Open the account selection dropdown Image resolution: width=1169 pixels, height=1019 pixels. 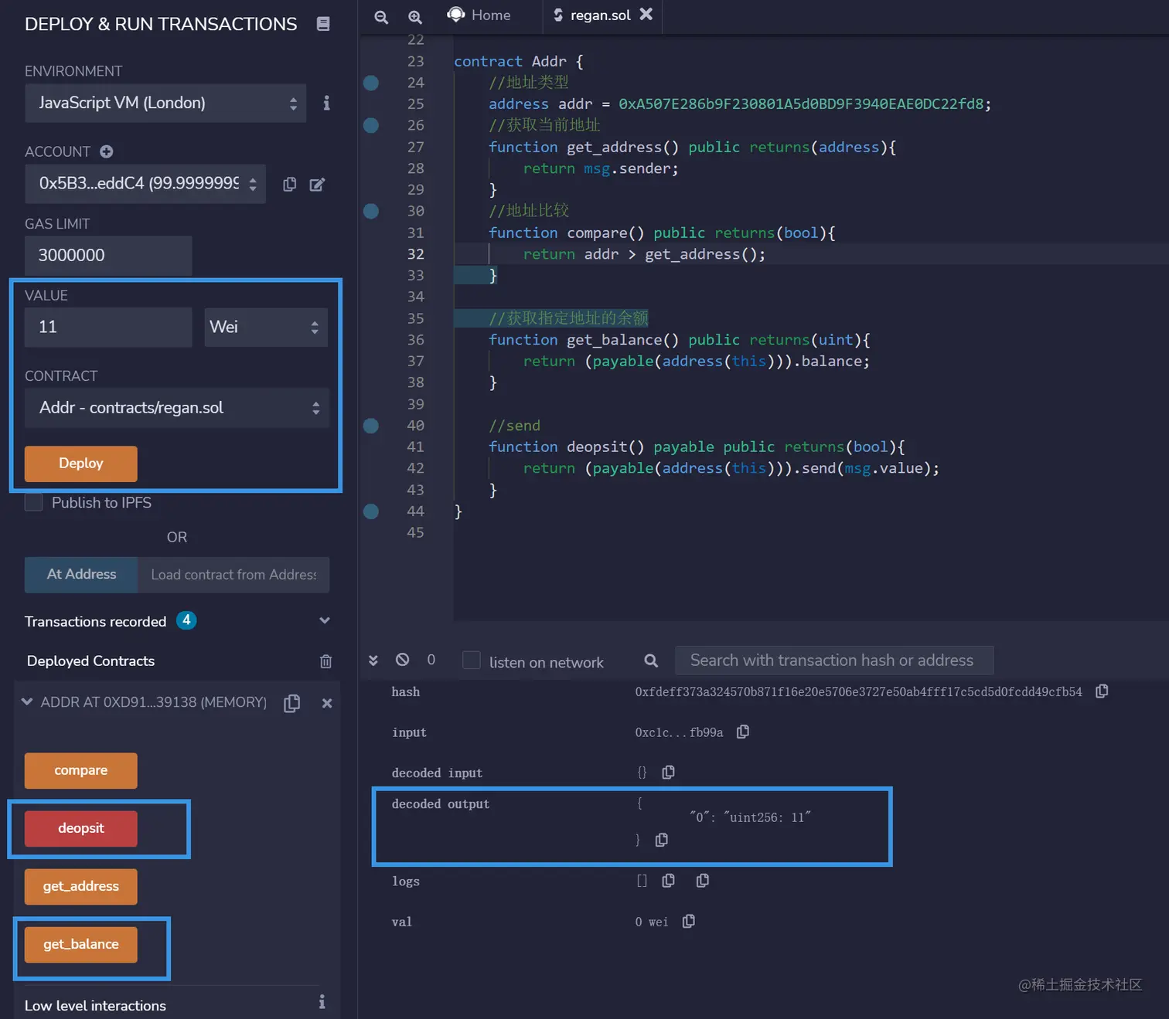coord(145,184)
